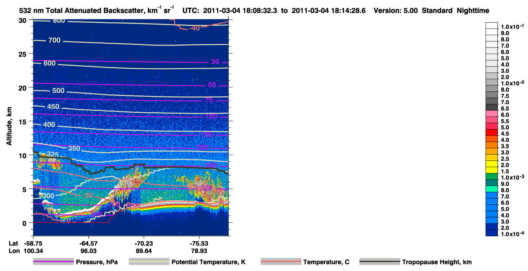
Task: Click the 400 contour label
Action: coord(49,124)
